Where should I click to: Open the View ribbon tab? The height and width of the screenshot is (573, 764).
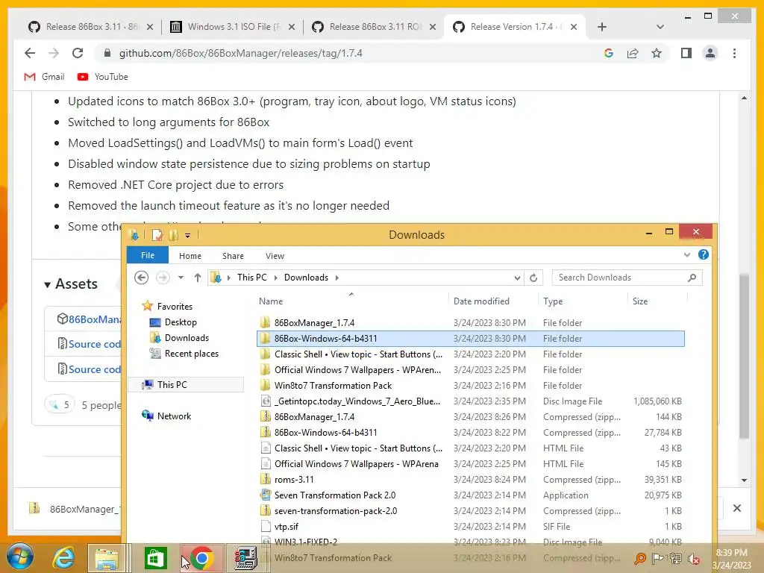[x=275, y=256]
